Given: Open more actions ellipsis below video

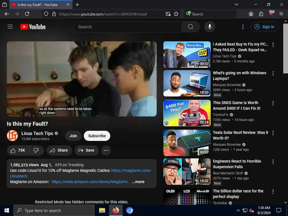Looking at the screenshot, I should [x=106, y=150].
